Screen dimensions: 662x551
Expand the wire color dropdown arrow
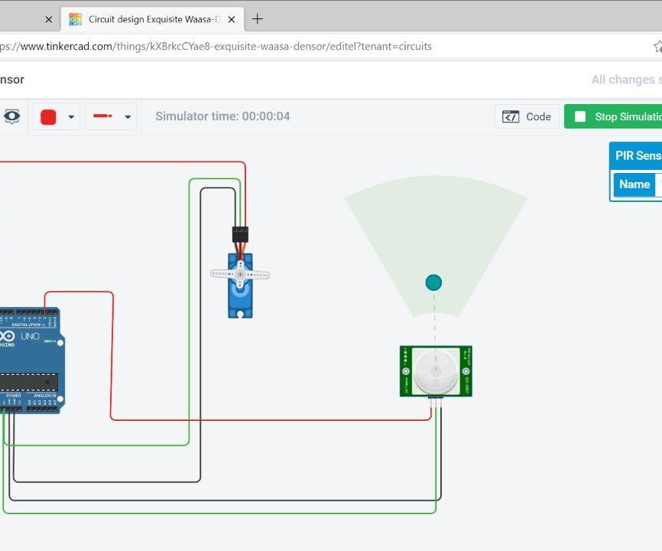71,117
